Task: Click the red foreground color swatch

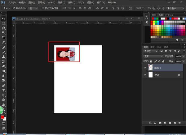Action: pos(2,117)
